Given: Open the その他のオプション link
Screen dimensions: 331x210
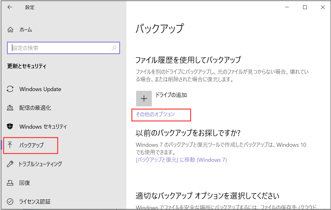Looking at the screenshot, I should (155, 114).
